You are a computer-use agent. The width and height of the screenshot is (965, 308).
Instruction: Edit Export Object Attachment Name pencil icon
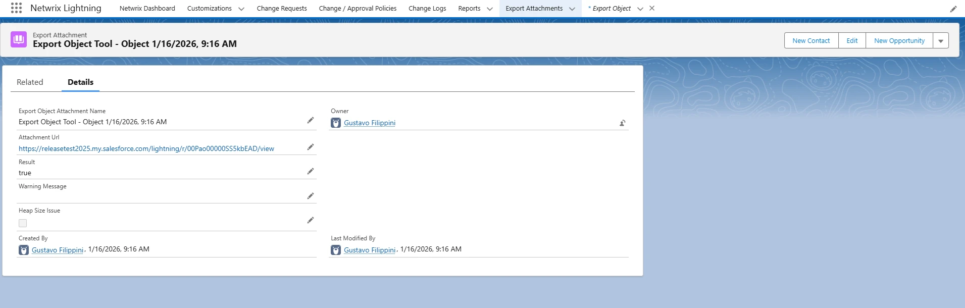(x=311, y=120)
